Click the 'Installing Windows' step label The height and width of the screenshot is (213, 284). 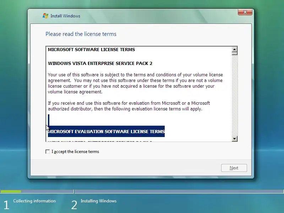coord(99,201)
